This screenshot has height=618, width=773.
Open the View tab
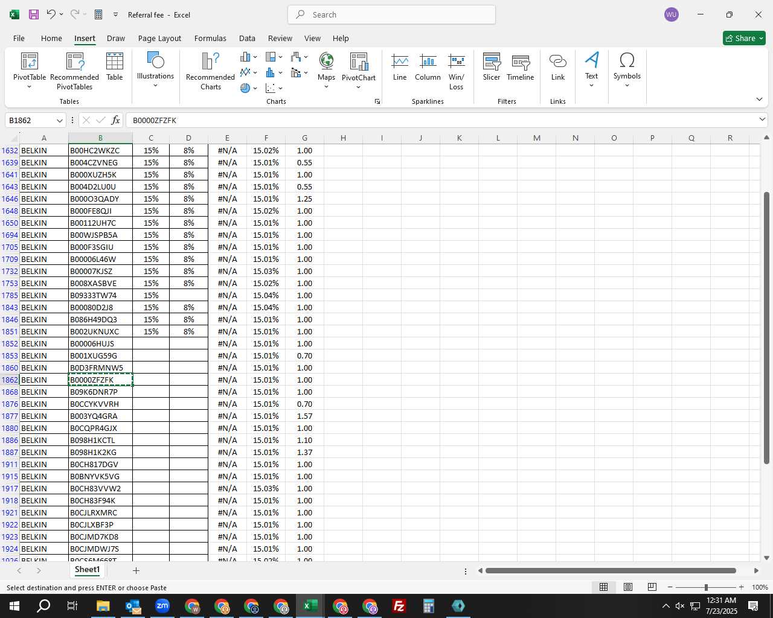point(312,38)
